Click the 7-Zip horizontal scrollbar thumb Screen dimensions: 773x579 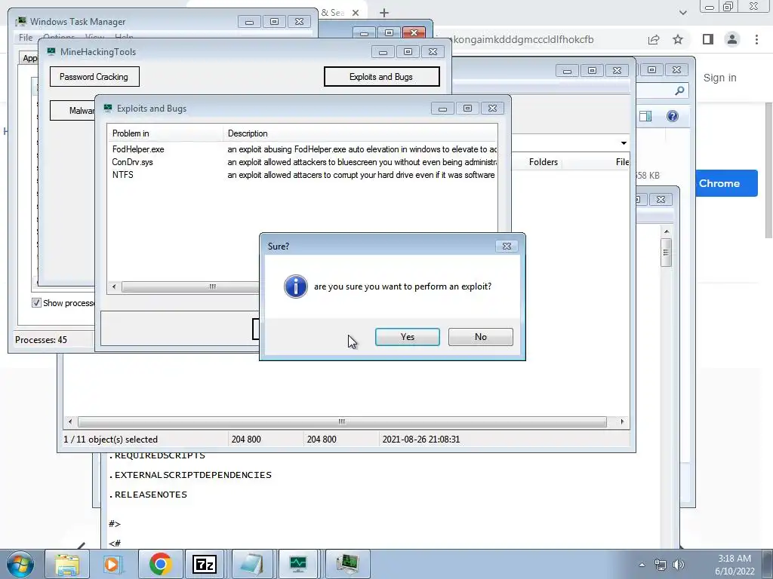click(x=342, y=421)
